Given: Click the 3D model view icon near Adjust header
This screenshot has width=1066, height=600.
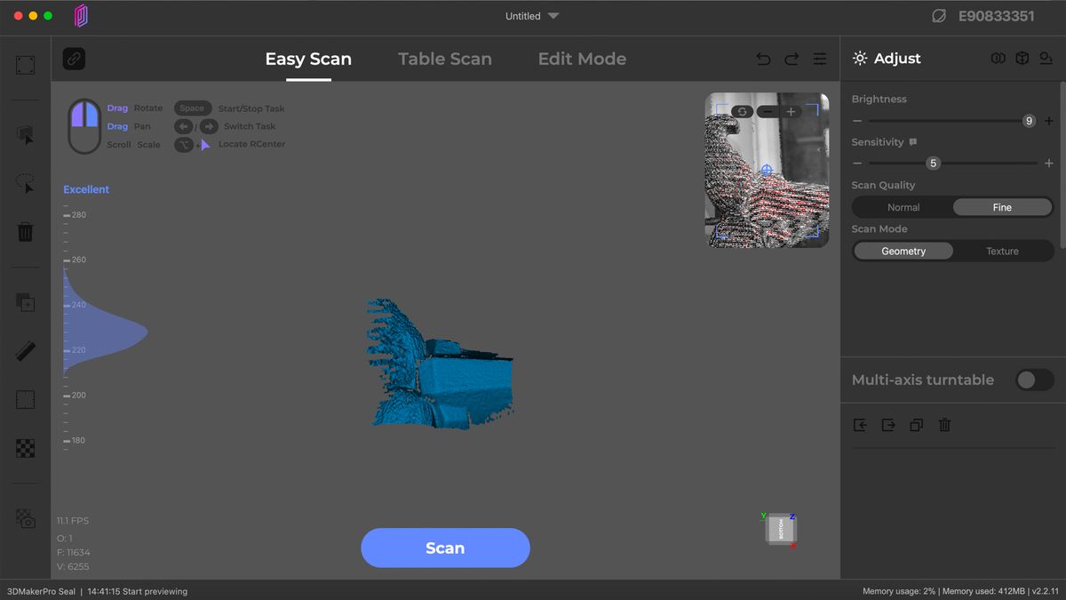Looking at the screenshot, I should 1020,58.
